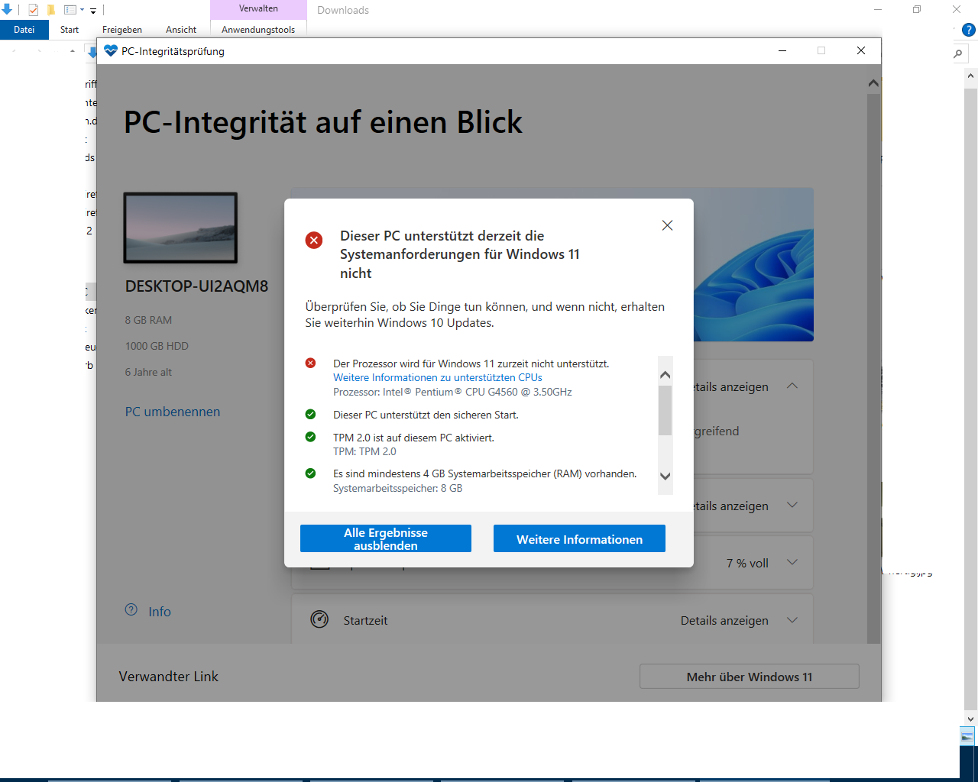Expand the Startzeit Details anzeigen chevron
978x782 pixels.
tap(792, 620)
